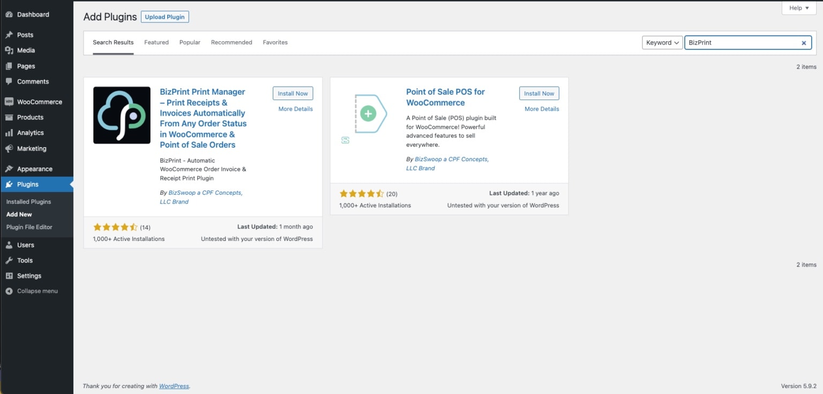Open the WooCommerce sidebar icon

(9, 102)
